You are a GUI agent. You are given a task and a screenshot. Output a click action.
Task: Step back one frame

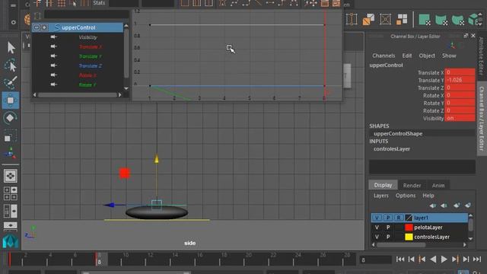pyautogui.click(x=411, y=259)
